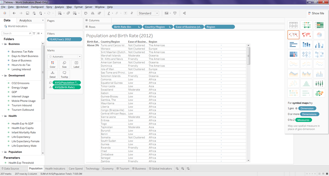Click the Label button on Marks card
This screenshot has height=176, width=329.
(76, 64)
